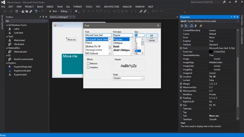Select the HtmlLabel control in Toolbox
Image resolution: width=244 pixels, height=137 pixels.
19,44
